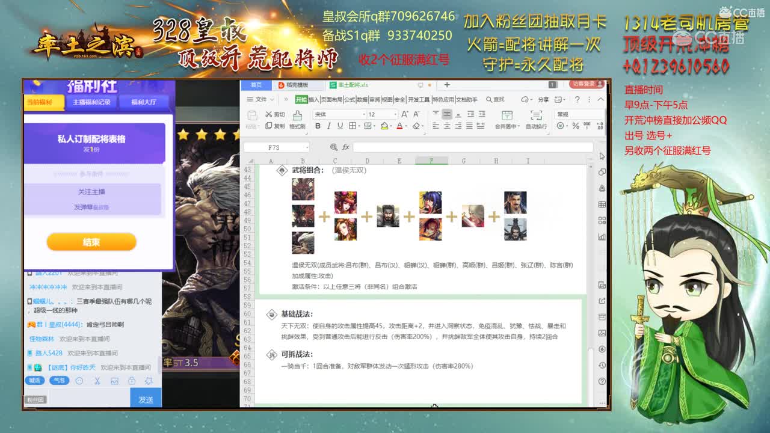
Task: Click the red font color swatch
Action: coord(399,126)
